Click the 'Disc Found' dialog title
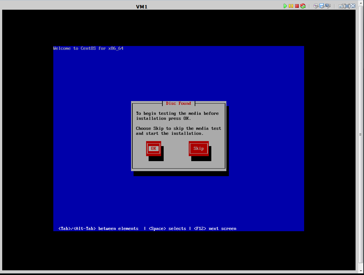364x275 pixels. coord(178,103)
